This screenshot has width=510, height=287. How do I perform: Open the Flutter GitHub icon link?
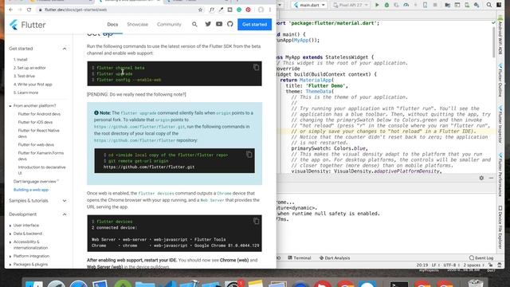click(230, 24)
